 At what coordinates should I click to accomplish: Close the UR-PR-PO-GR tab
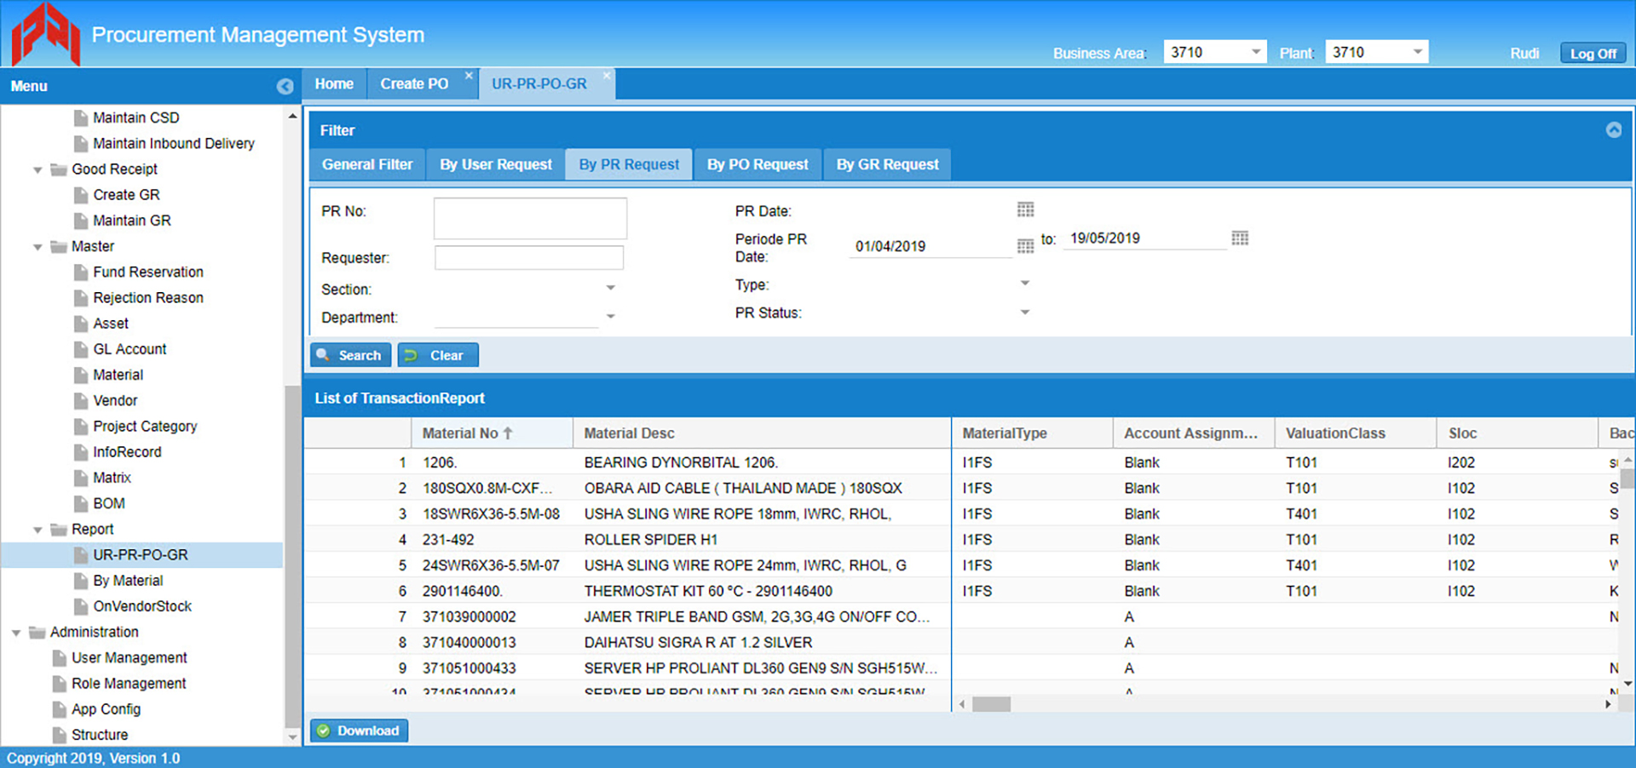[607, 76]
